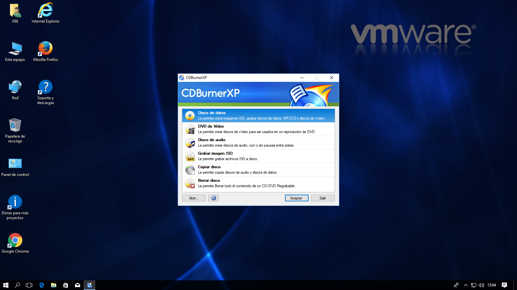Launch Edge from the taskbar
517x290 pixels.
point(41,285)
